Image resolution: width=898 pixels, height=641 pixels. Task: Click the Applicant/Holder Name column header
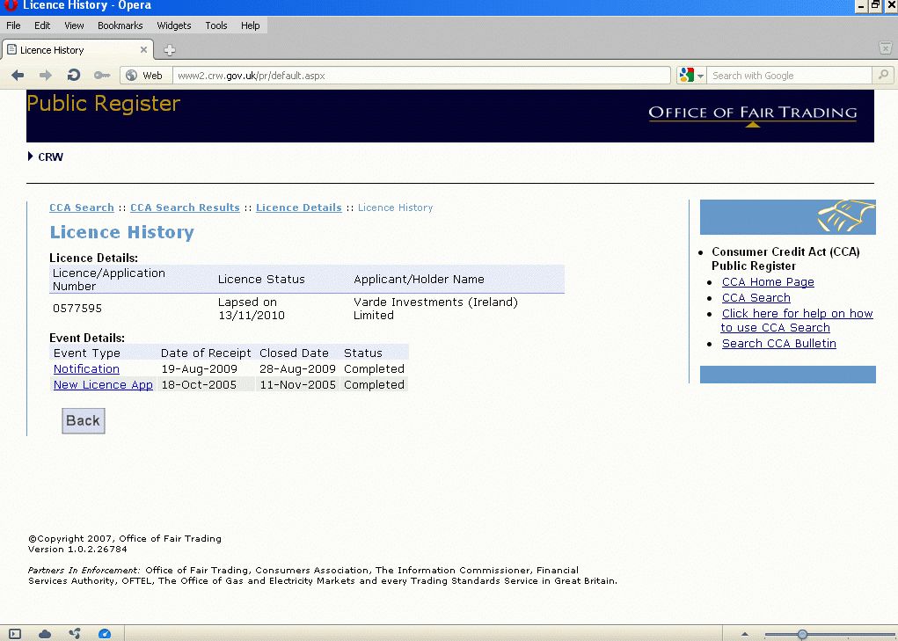[x=419, y=280]
